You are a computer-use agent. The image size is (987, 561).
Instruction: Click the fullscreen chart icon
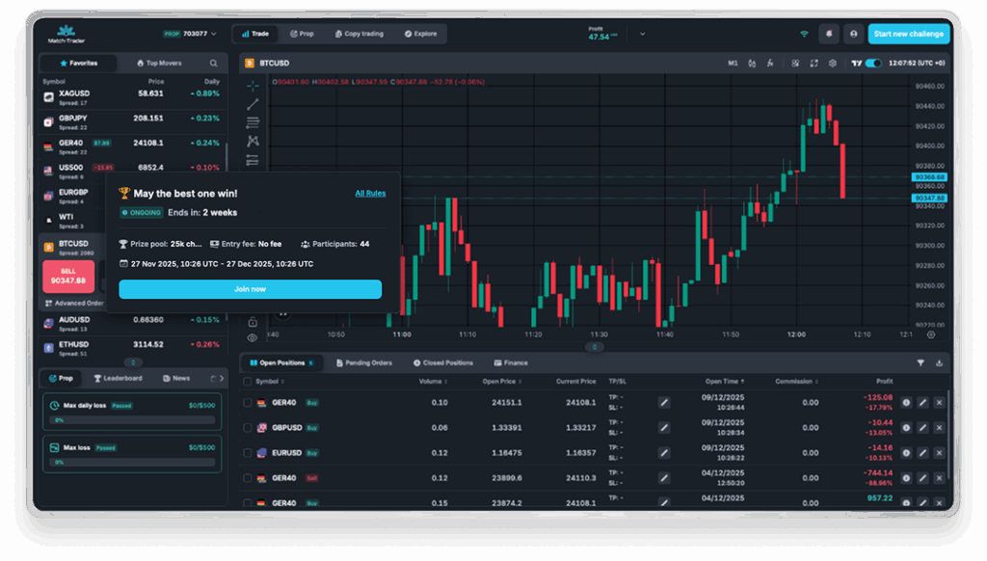click(814, 63)
